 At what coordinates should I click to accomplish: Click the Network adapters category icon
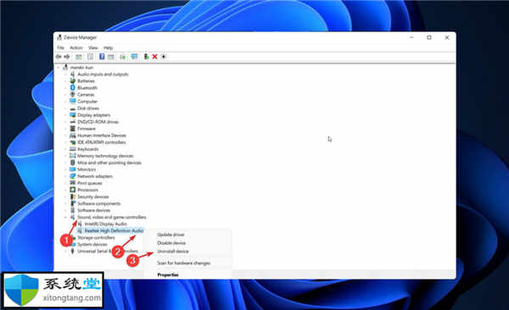point(73,176)
